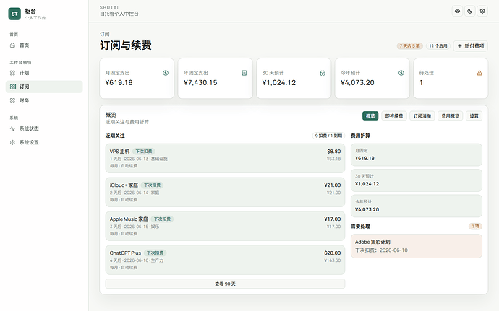
Task: Click the ¥21.00 bold amount for iCloud+
Action: [x=332, y=185]
